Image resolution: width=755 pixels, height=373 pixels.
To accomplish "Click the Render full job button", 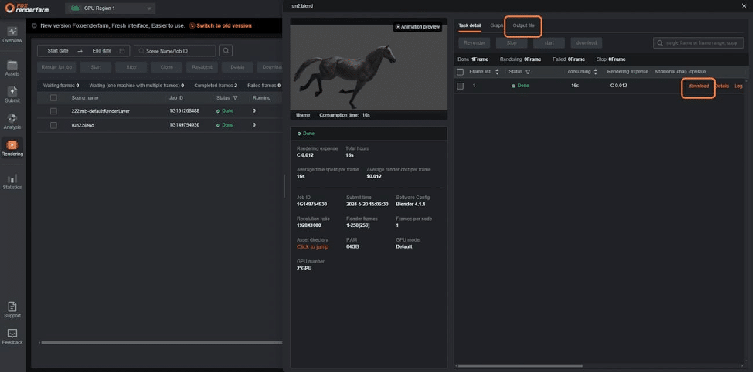I will [57, 67].
